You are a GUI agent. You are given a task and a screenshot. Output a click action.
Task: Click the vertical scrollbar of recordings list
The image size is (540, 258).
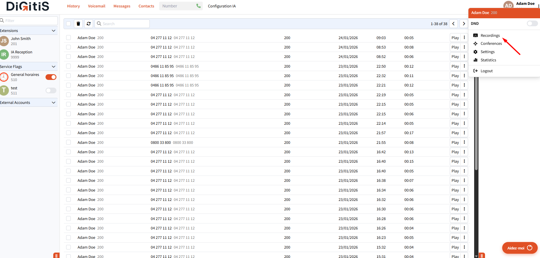[x=476, y=128]
